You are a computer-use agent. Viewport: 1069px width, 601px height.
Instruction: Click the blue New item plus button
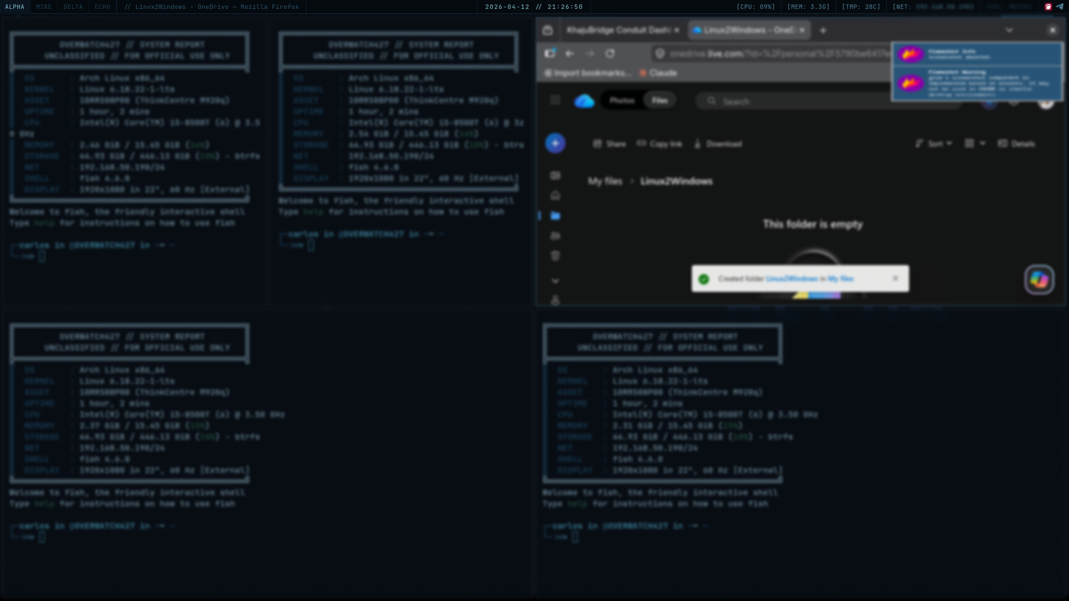pyautogui.click(x=555, y=143)
